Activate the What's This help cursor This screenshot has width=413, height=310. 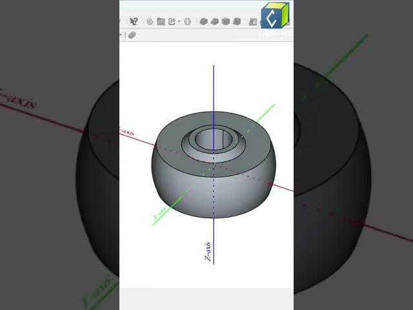click(x=134, y=21)
